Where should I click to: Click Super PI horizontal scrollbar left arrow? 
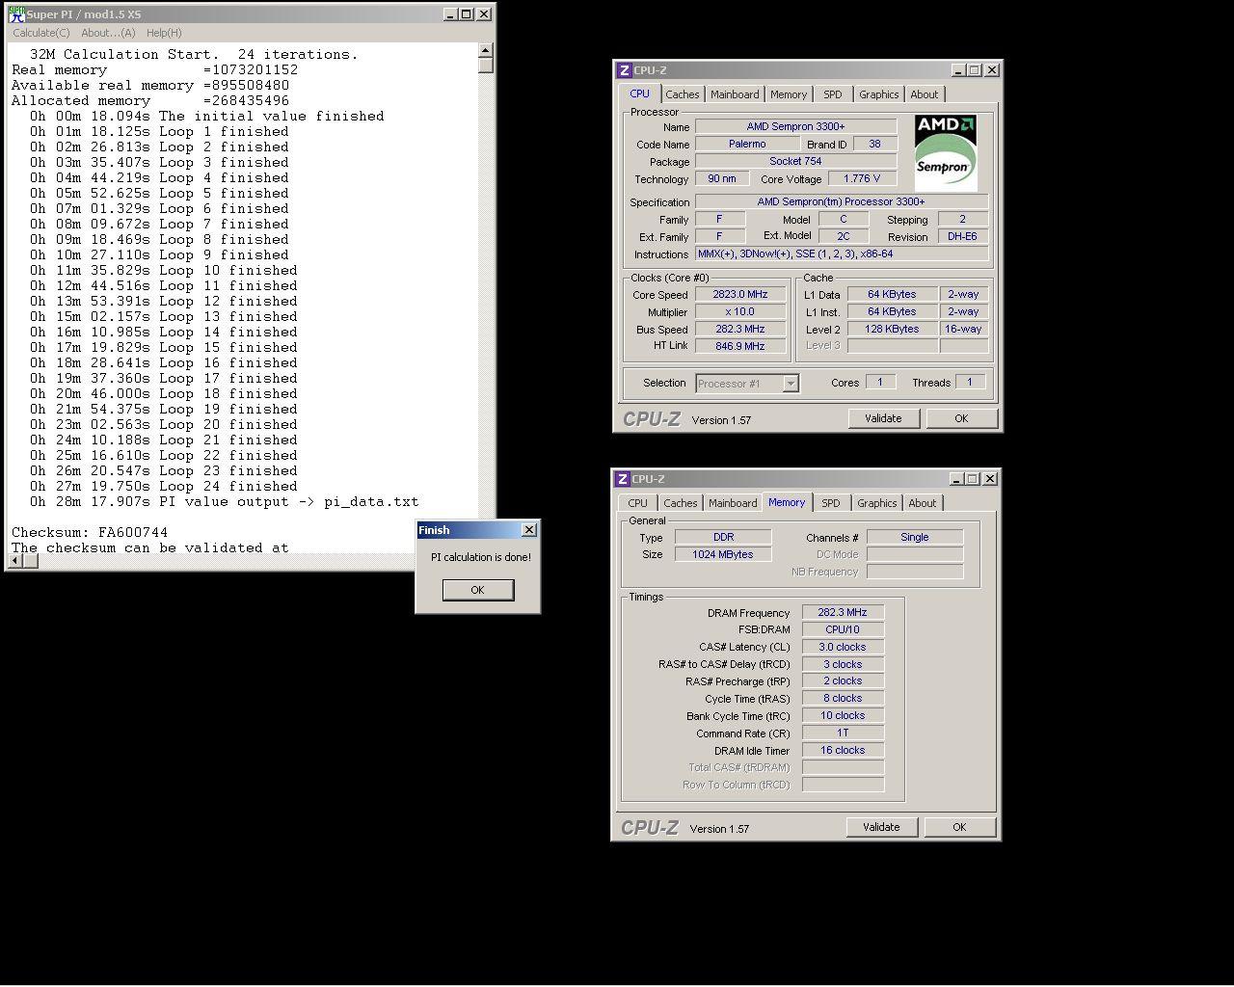(x=15, y=561)
